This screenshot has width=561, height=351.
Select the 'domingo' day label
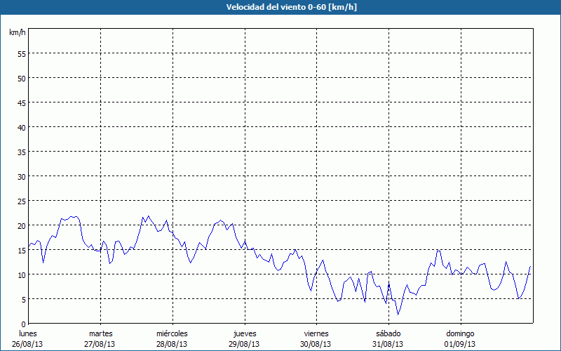point(459,333)
